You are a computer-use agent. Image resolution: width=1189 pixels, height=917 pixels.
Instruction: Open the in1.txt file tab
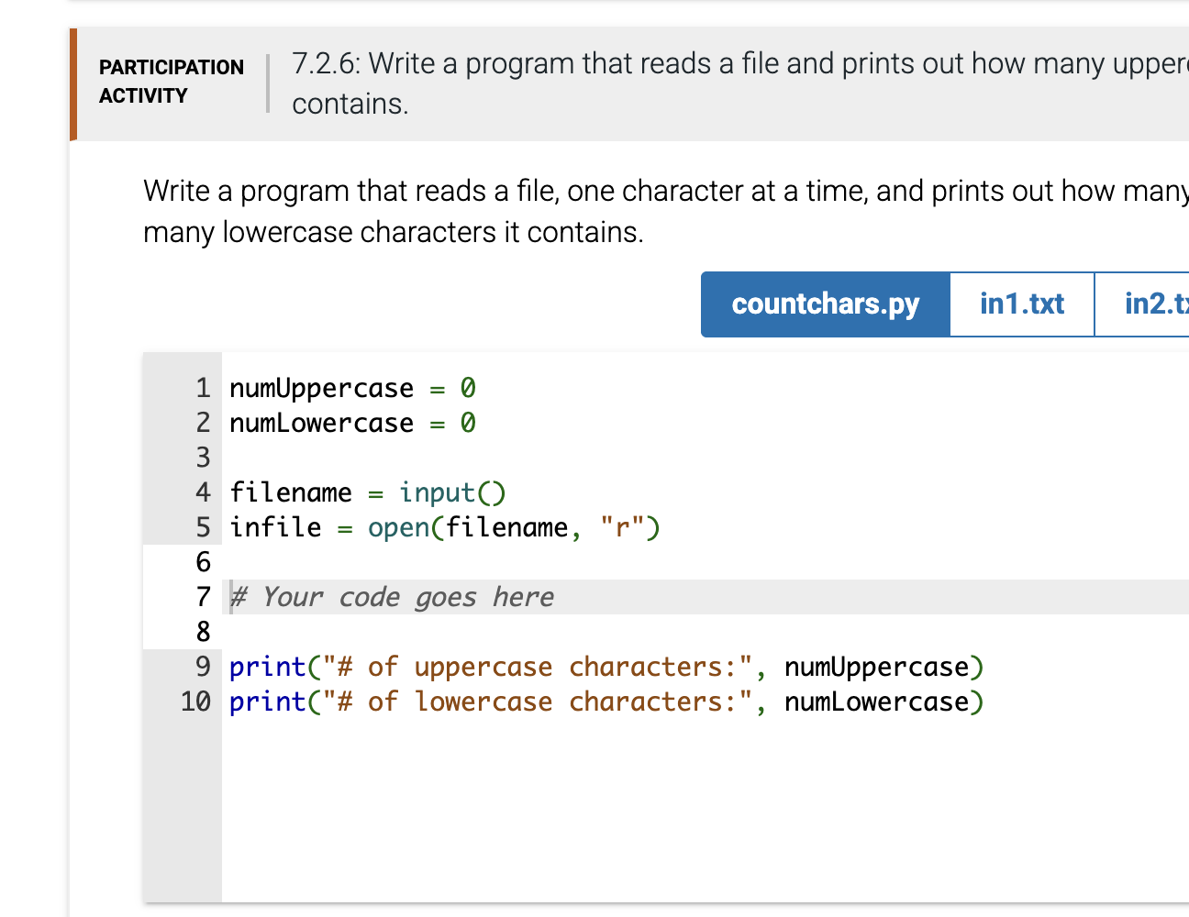tap(1021, 304)
